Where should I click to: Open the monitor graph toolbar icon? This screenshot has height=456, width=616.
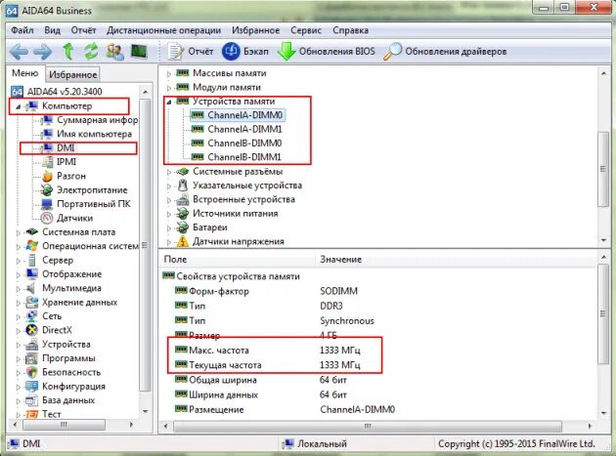(139, 52)
